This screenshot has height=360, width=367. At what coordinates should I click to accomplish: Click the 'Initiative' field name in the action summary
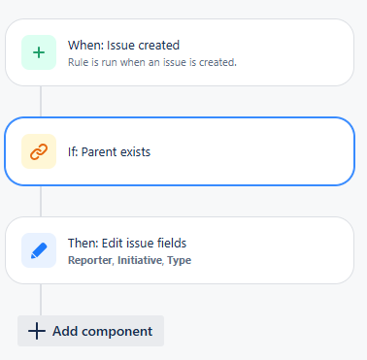(x=140, y=260)
